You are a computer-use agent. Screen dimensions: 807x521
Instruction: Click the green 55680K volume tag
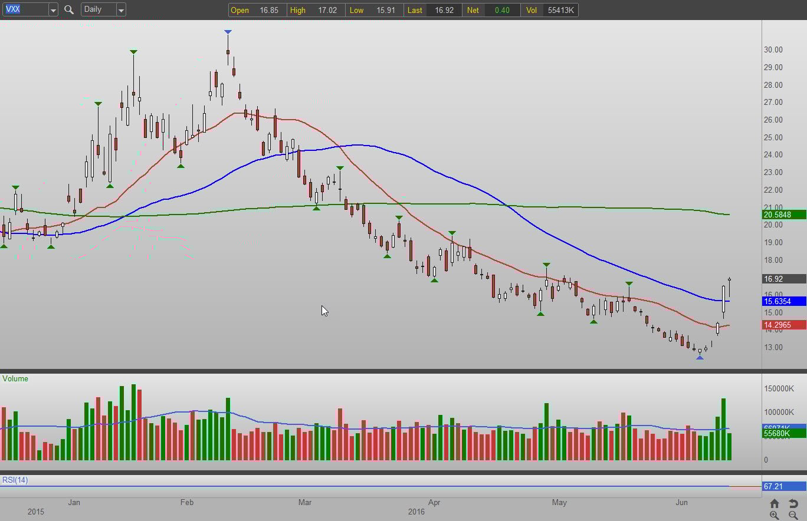click(x=784, y=434)
